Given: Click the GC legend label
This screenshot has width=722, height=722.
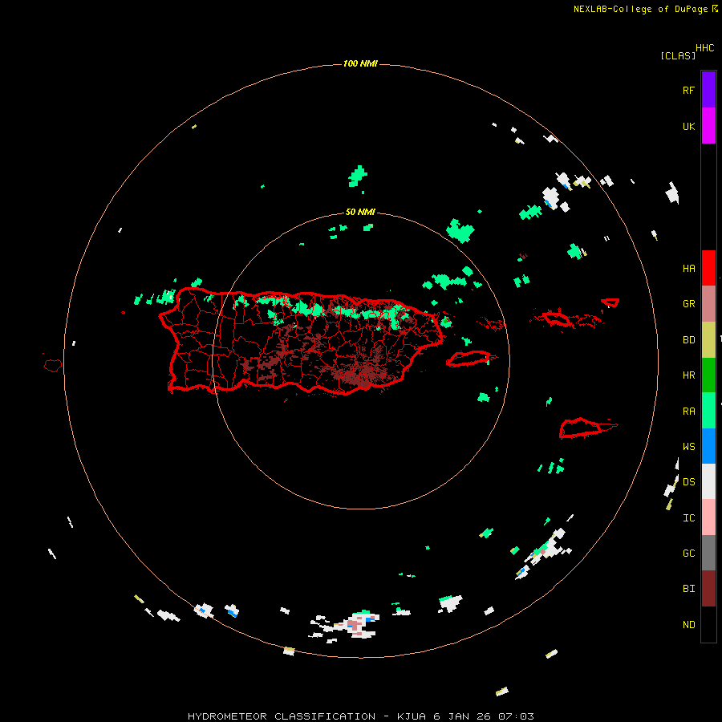Looking at the screenshot, I should [x=688, y=553].
